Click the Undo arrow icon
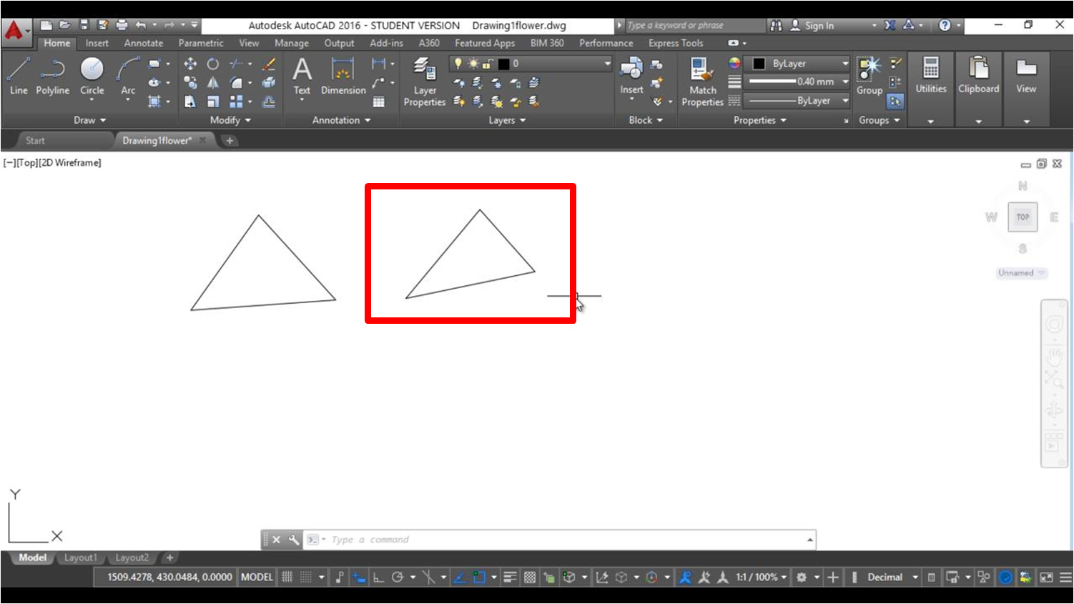The width and height of the screenshot is (1074, 604). click(x=141, y=25)
